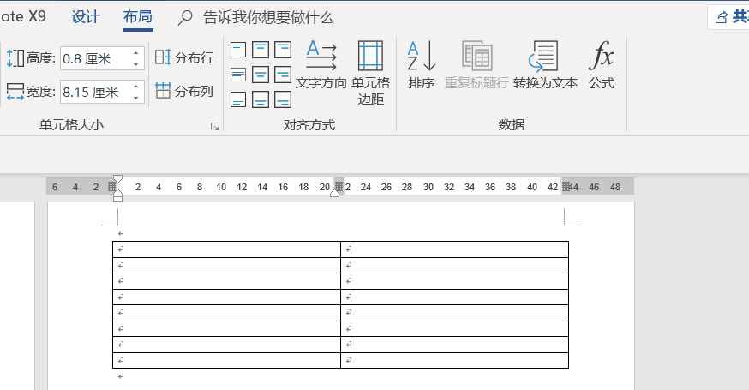Open the Formula (公式) tool
This screenshot has width=749, height=390.
[602, 65]
